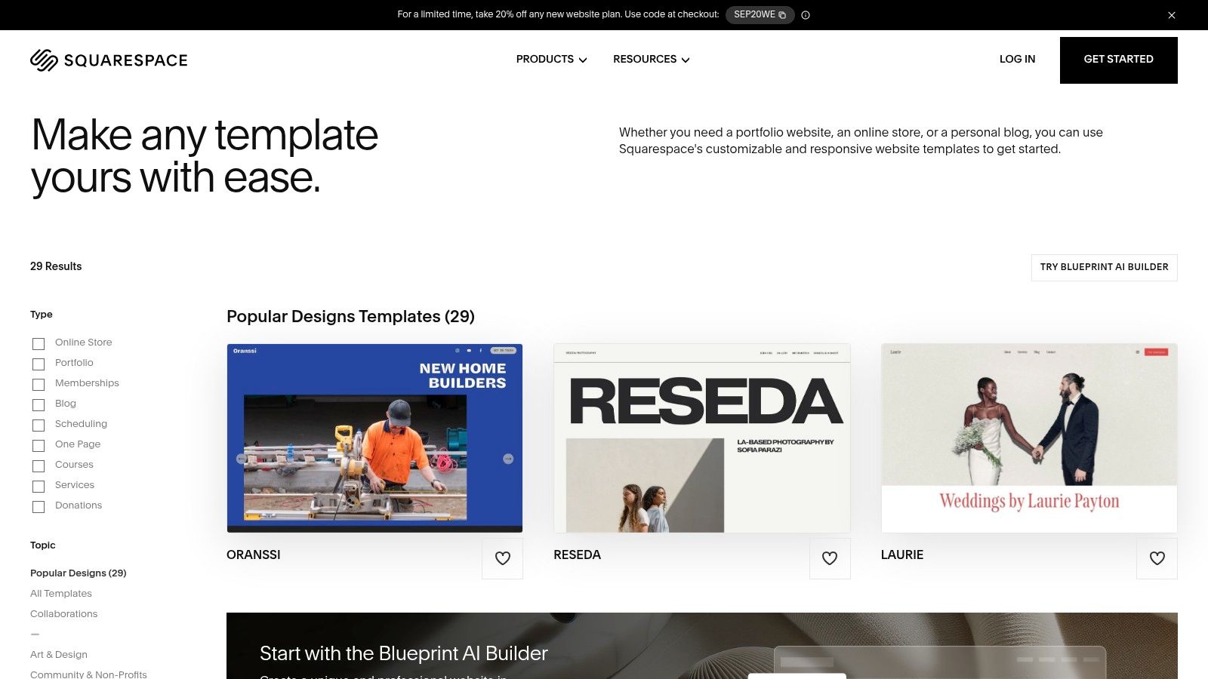Image resolution: width=1208 pixels, height=679 pixels.
Task: Enable the Memberships filter
Action: 39,384
